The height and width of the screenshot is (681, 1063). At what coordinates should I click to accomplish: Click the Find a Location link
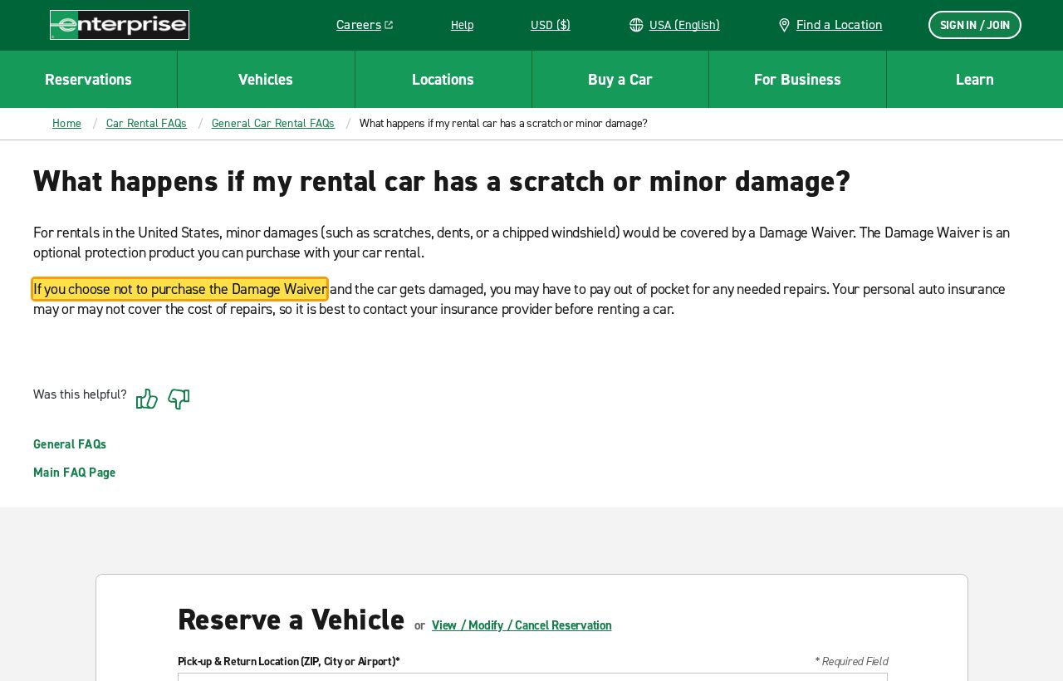[x=839, y=25]
